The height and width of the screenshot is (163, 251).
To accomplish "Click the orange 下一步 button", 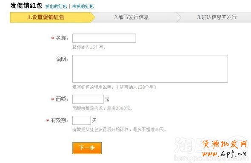I will point(87,148).
